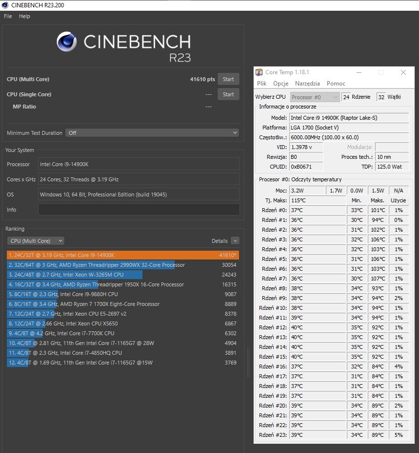Open the Procesor #0 selection dropdown

pyautogui.click(x=315, y=97)
